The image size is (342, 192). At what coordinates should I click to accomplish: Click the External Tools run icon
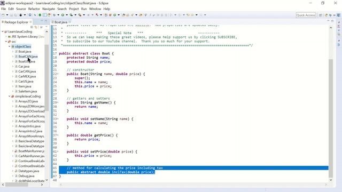point(80,15)
